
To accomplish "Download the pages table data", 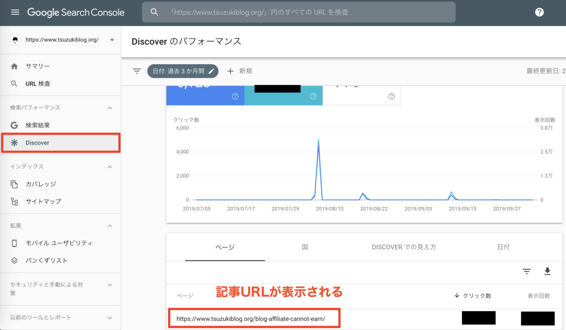I will click(548, 271).
